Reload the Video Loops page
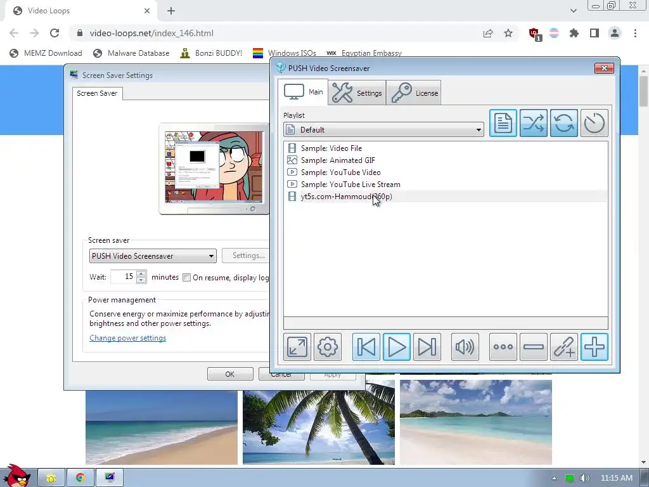649x487 pixels. click(55, 33)
